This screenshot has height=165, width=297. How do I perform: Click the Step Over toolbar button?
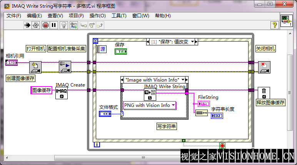(x=92, y=25)
